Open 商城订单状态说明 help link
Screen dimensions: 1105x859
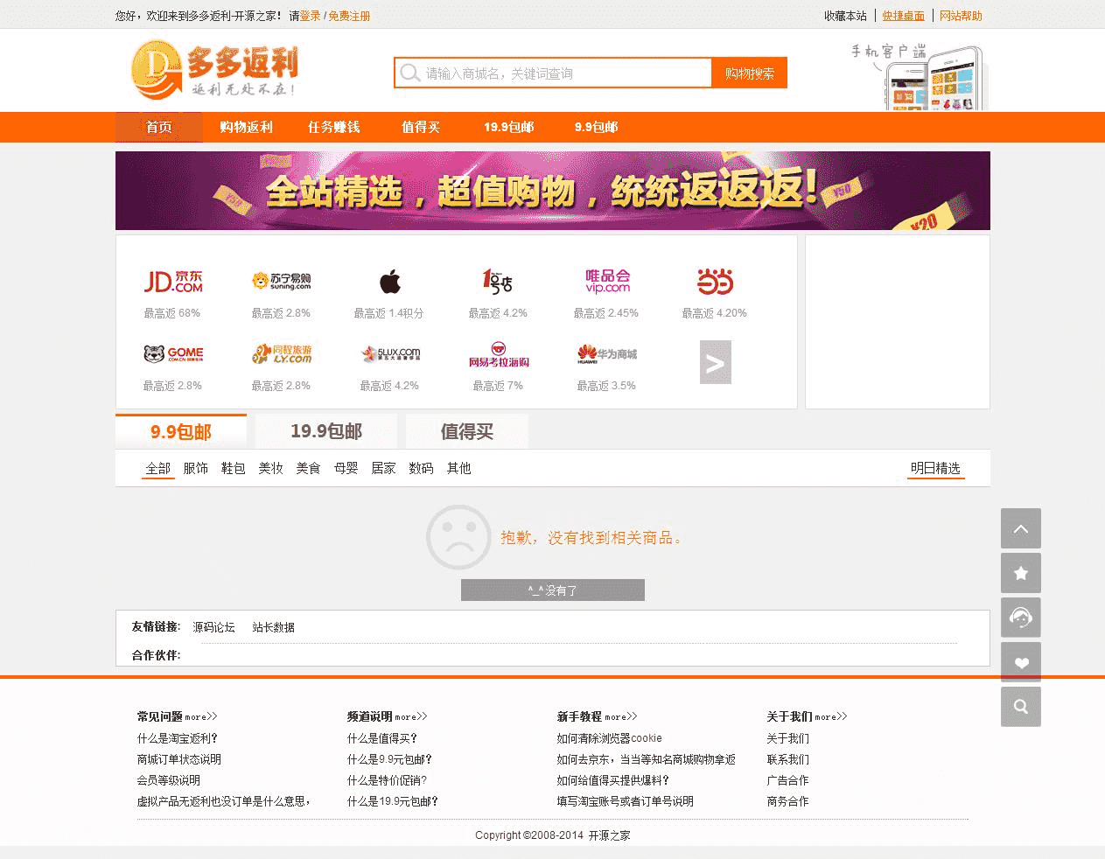[179, 759]
